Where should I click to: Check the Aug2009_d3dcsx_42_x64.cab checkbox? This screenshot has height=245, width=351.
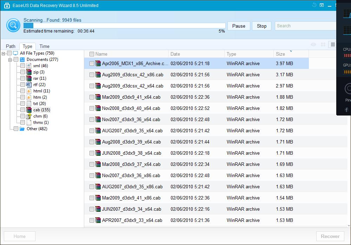[92, 86]
